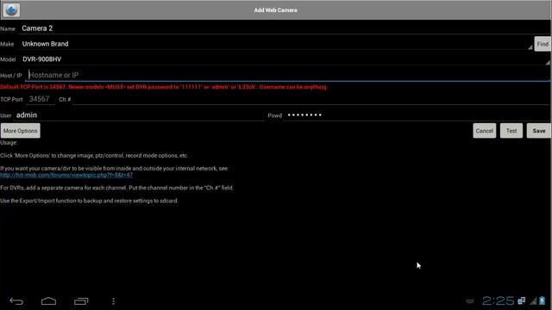
Task: Focus the User field containing admin
Action: (x=139, y=115)
